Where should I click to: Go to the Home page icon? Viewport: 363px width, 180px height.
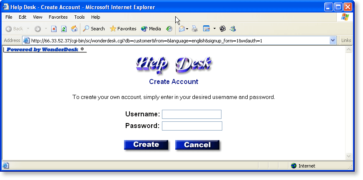[74, 29]
